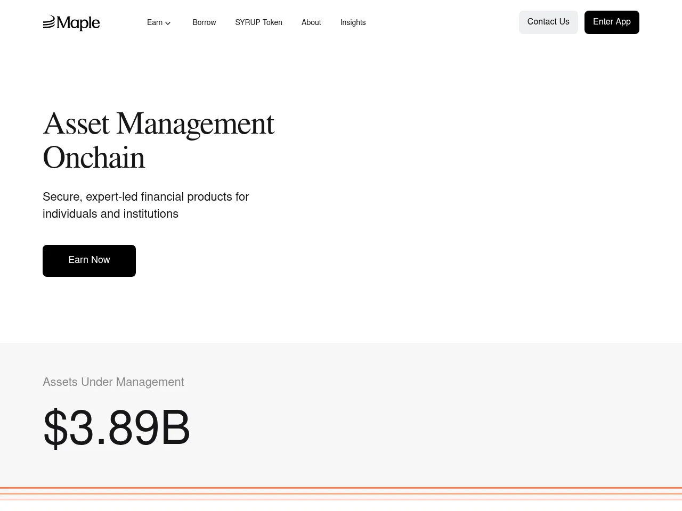682x511 pixels.
Task: Click the dollar sign in the AUM value
Action: pyautogui.click(x=55, y=428)
